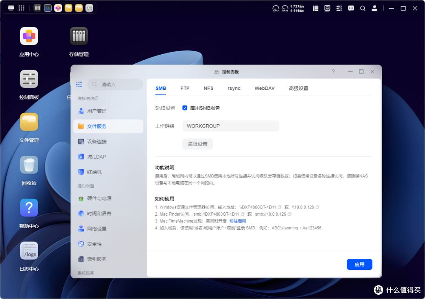Screen dimensions: 425x299
Task: Open the 日志中心 desktop icon
Action: pyautogui.click(x=29, y=251)
